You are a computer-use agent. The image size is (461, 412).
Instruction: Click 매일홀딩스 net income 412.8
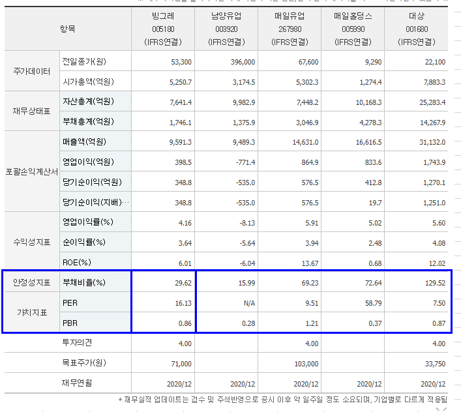(x=373, y=183)
